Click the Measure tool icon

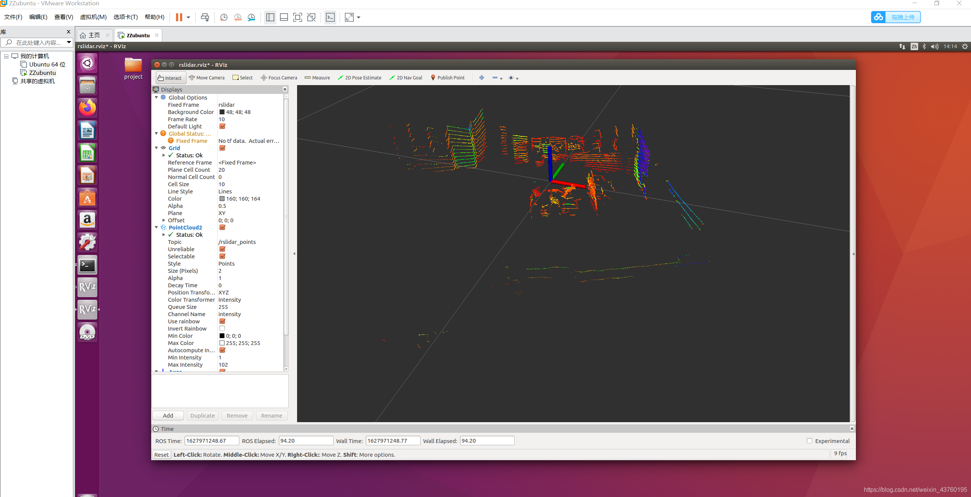(307, 78)
